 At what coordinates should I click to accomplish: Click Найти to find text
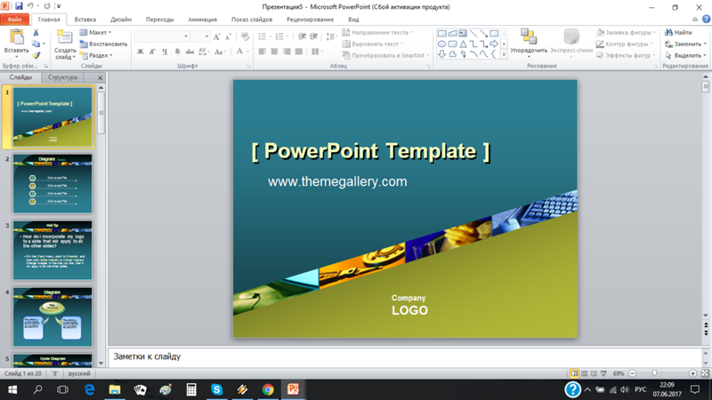679,33
